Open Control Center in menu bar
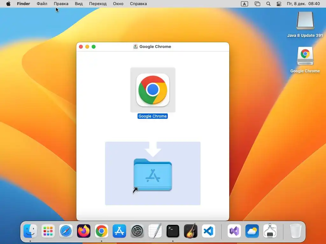The height and width of the screenshot is (244, 326). pyautogui.click(x=279, y=4)
